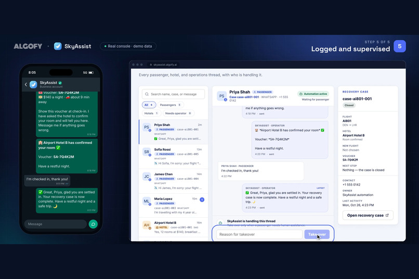The width and height of the screenshot is (419, 279).
Task: Open the James Chen conversation row
Action: click(174, 181)
